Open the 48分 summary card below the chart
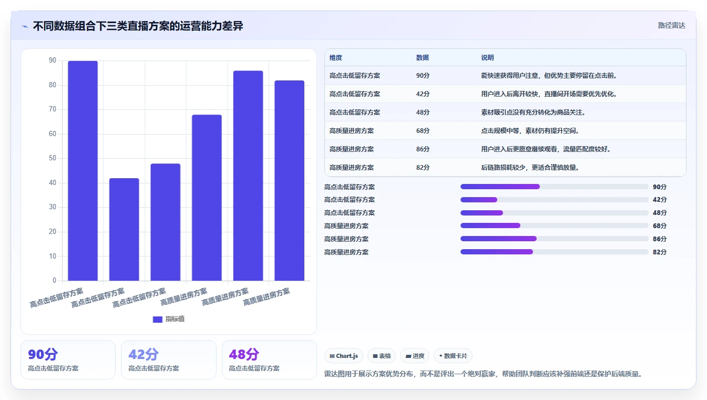 point(269,360)
